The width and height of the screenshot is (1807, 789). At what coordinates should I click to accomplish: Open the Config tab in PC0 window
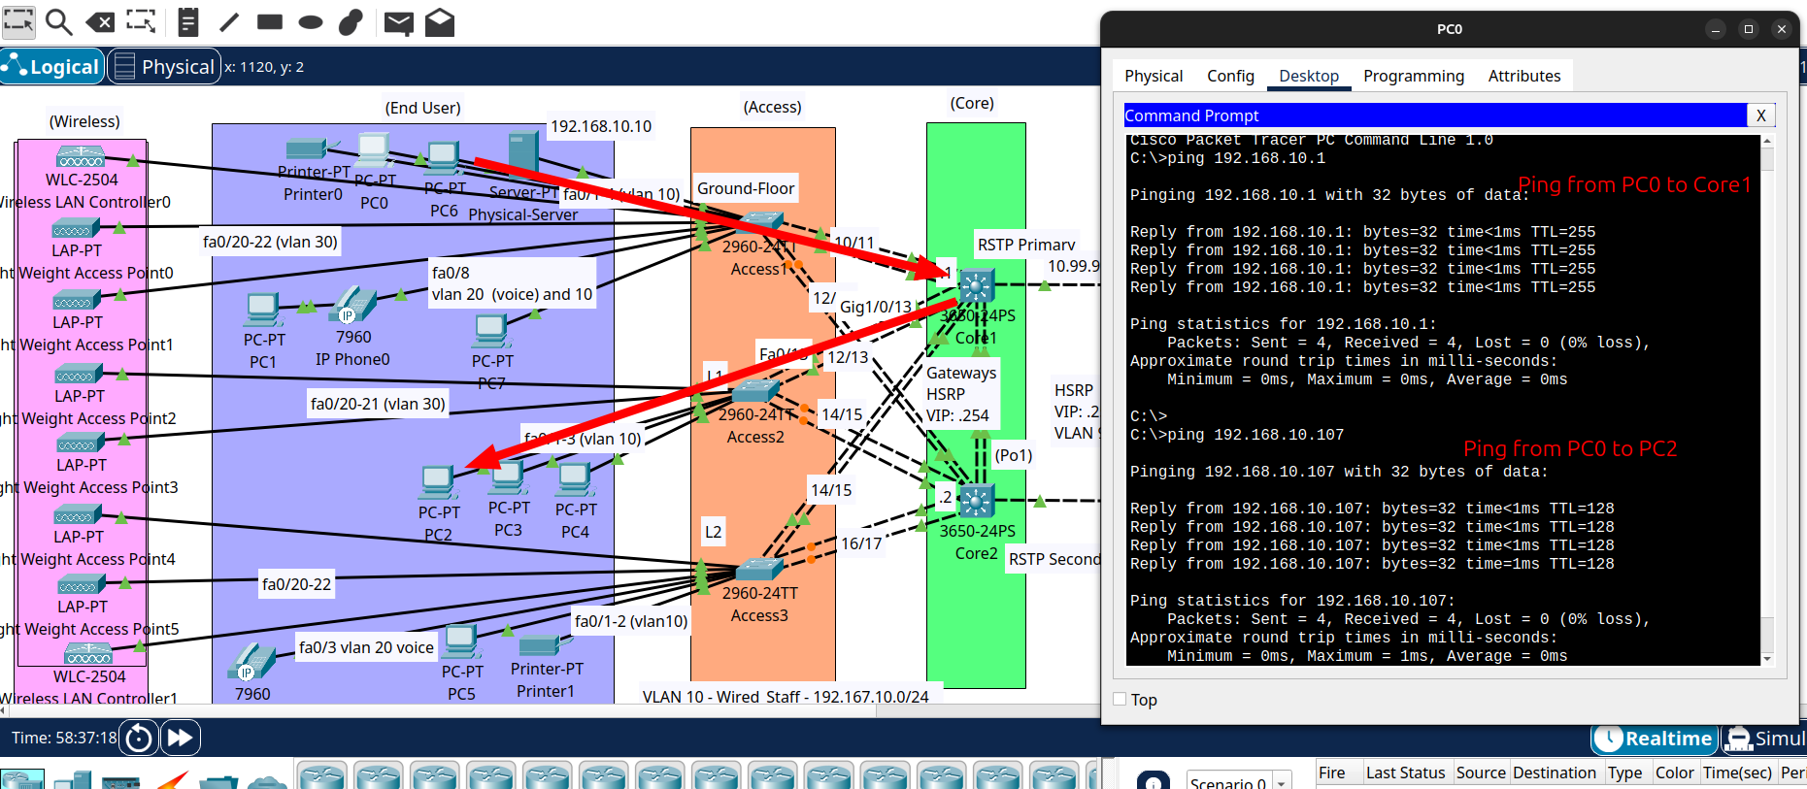pyautogui.click(x=1230, y=76)
